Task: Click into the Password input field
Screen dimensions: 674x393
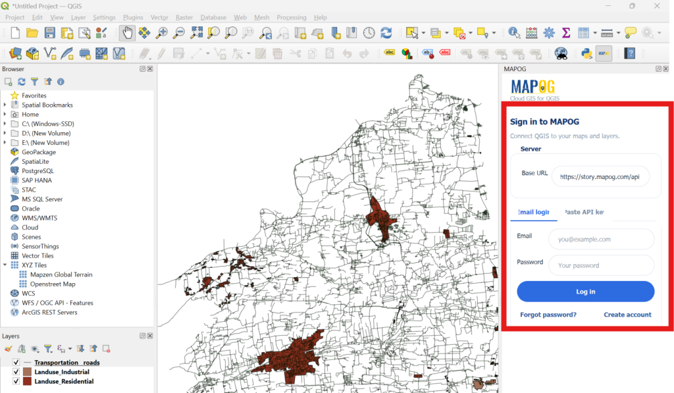Action: (x=602, y=265)
